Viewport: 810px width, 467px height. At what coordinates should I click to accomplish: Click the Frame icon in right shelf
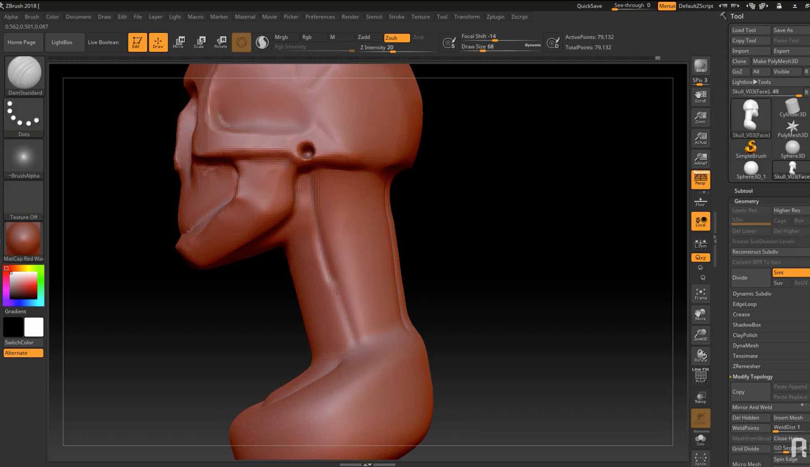701,294
